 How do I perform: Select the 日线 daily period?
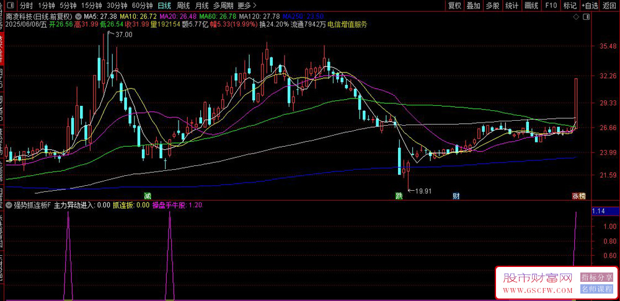tap(164, 6)
